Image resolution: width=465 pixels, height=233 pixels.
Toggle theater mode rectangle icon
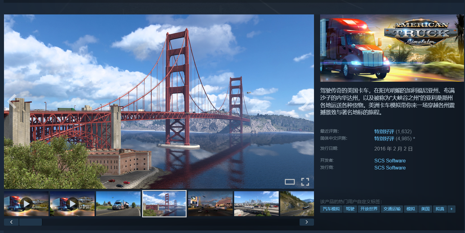tap(290, 182)
